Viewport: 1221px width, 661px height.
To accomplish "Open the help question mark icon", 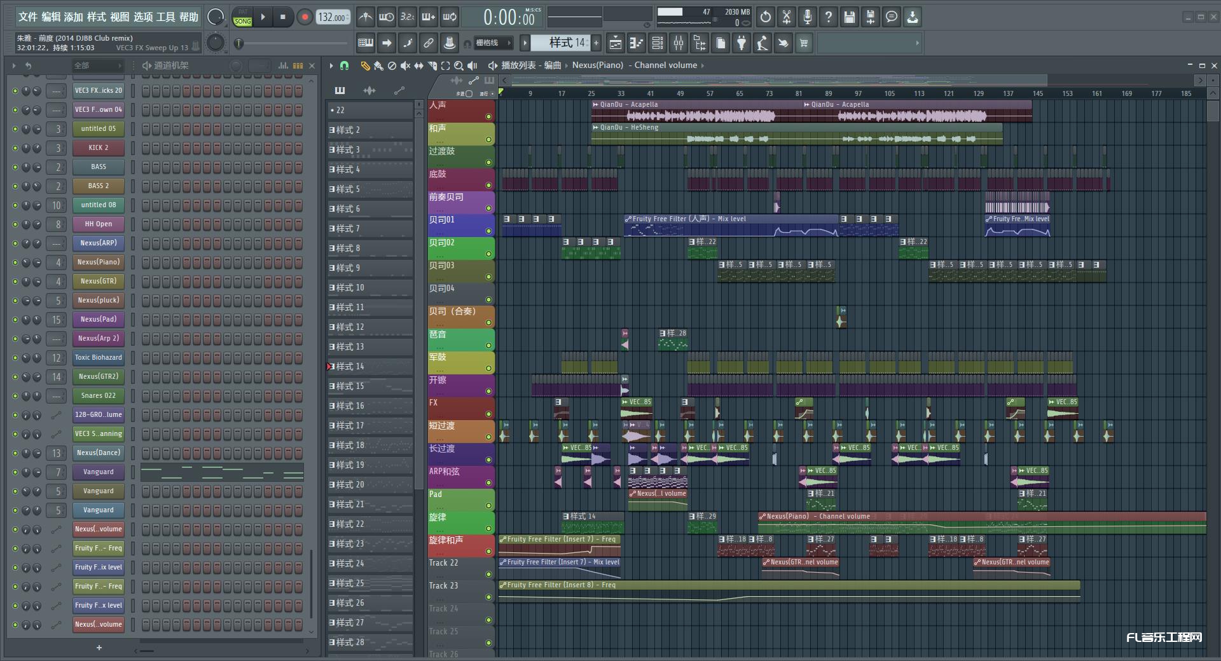I will (x=829, y=17).
